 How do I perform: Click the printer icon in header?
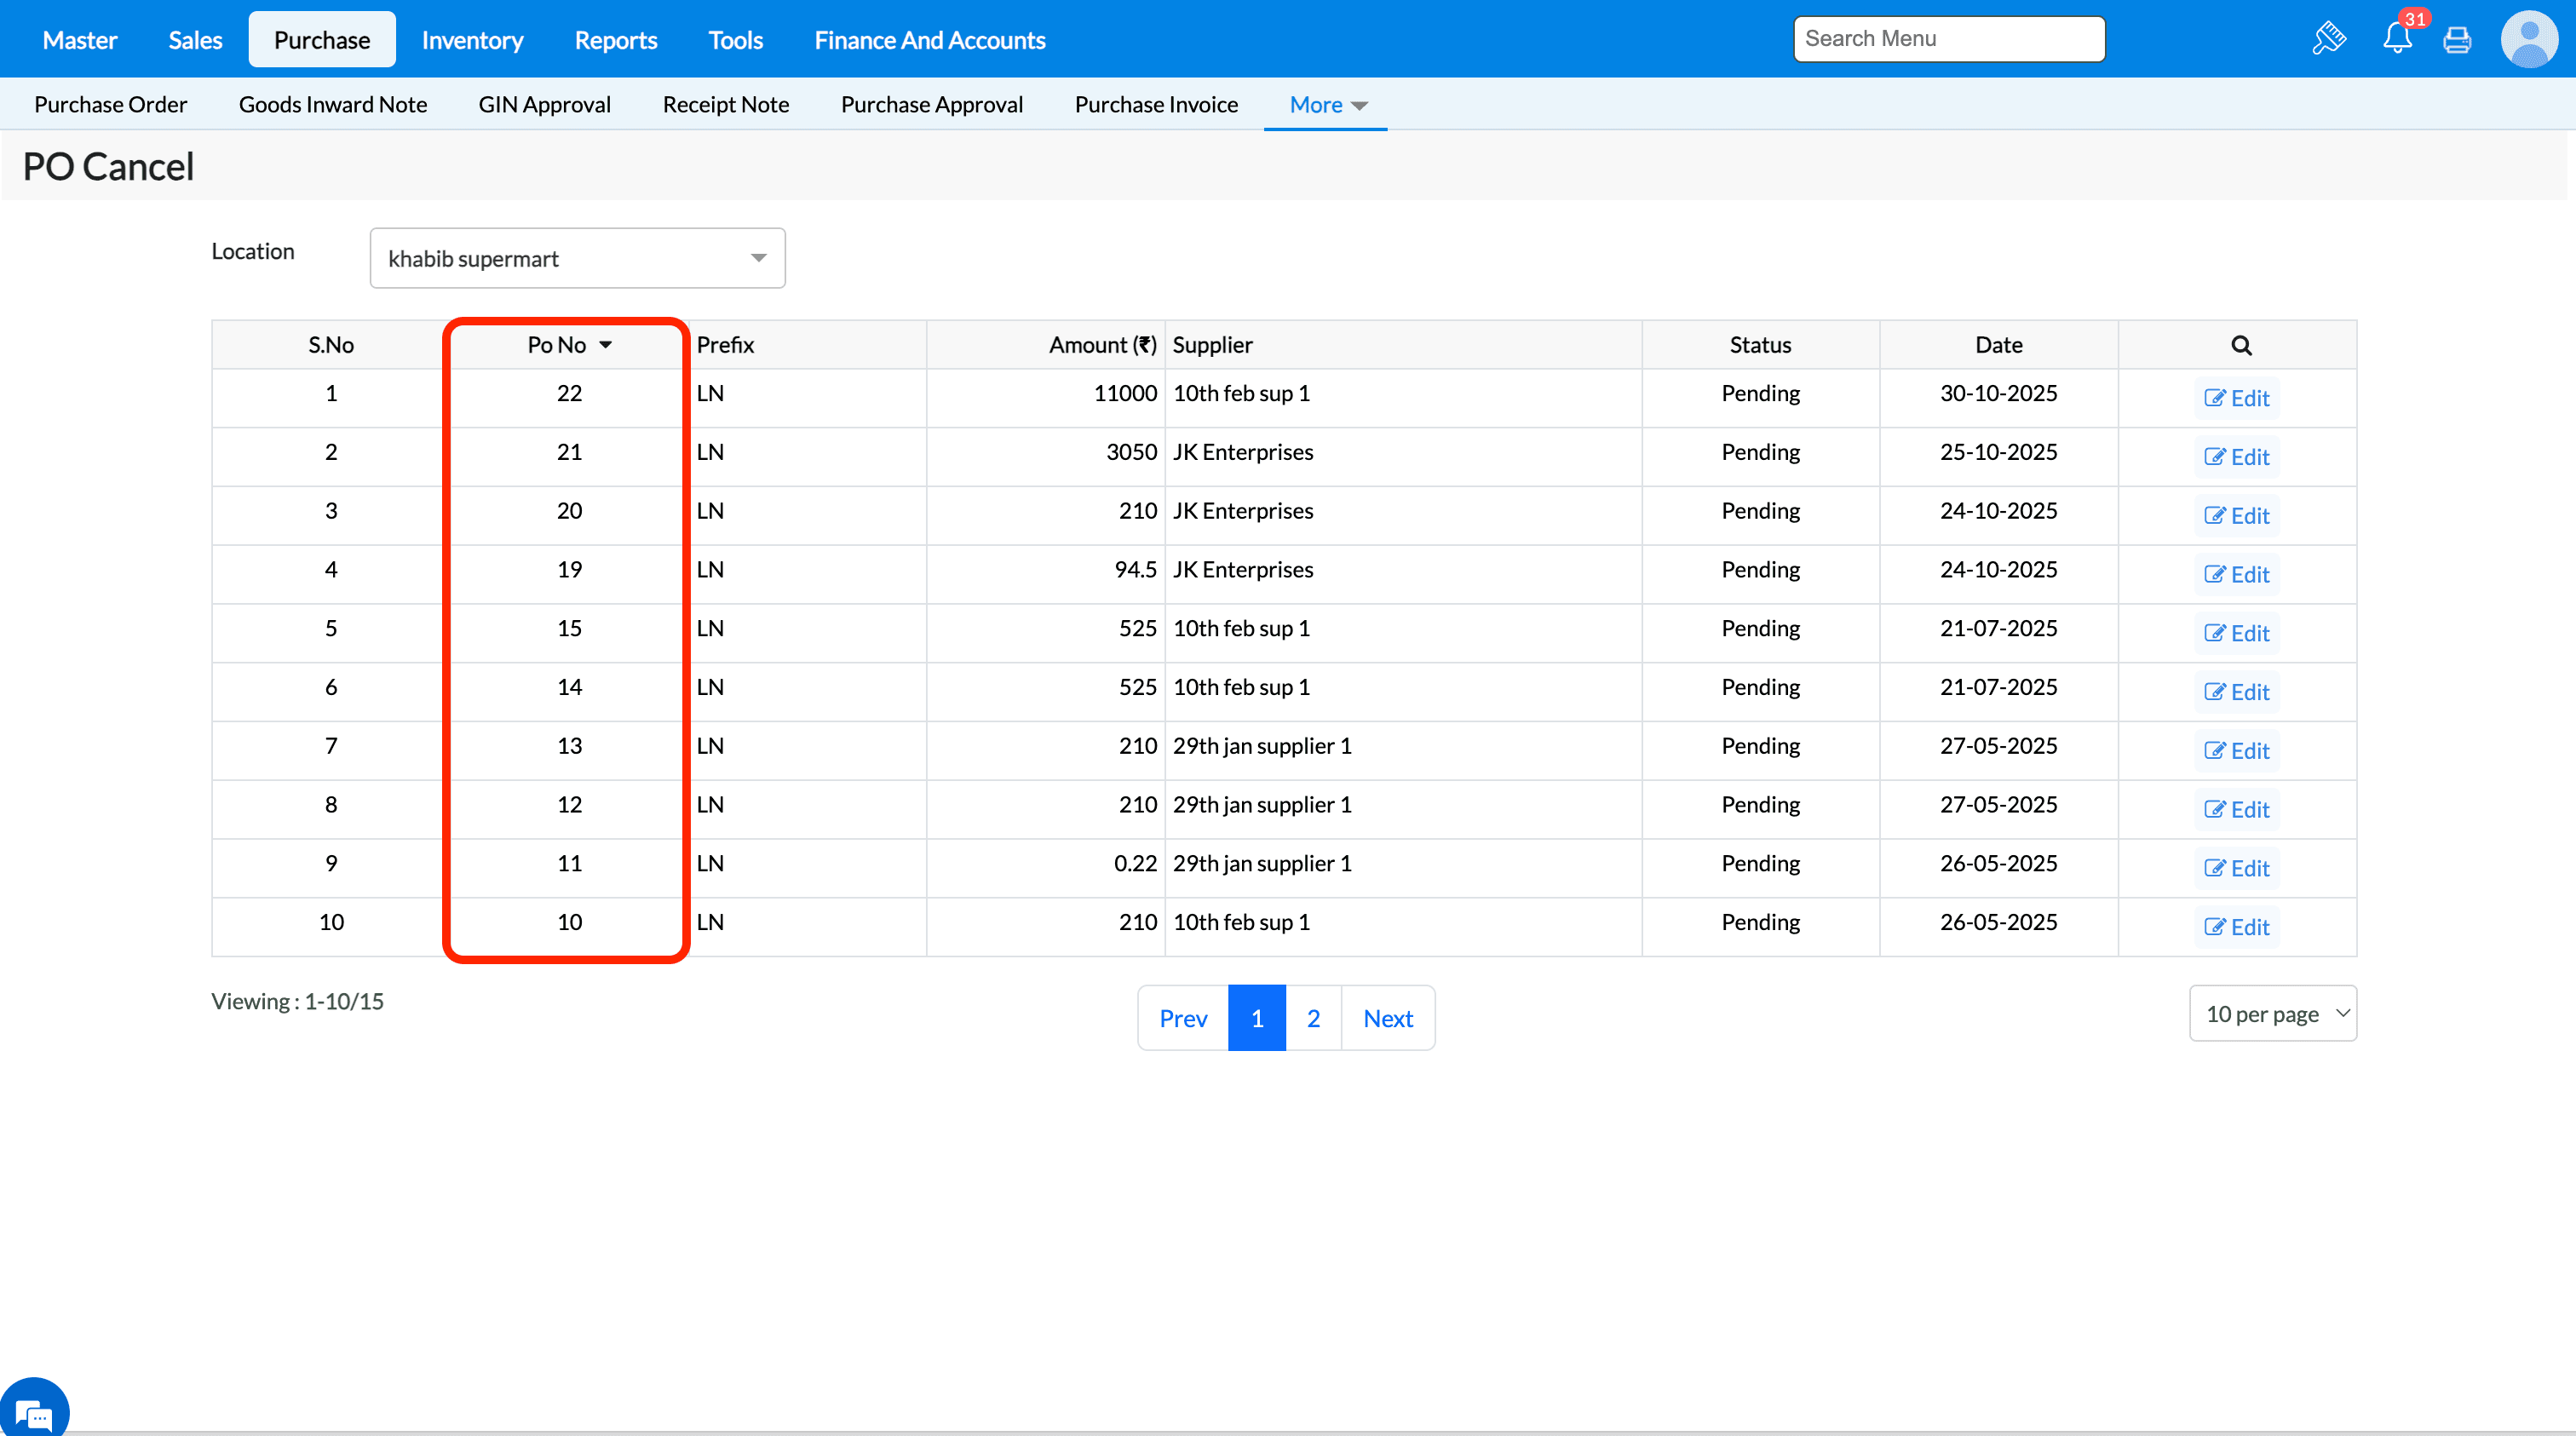[x=2457, y=40]
